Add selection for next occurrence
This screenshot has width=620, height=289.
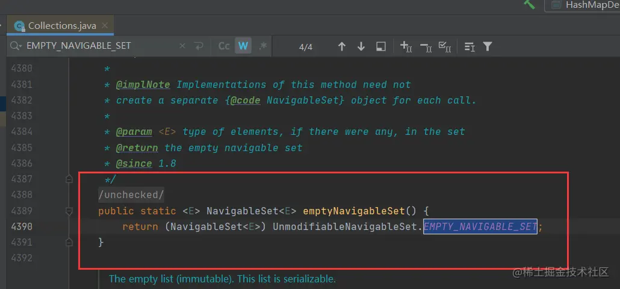point(406,46)
